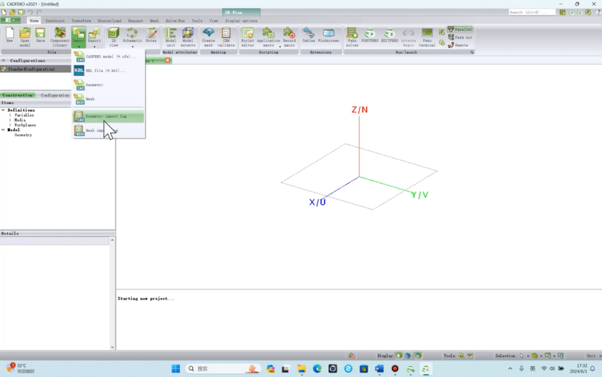The image size is (602, 377).
Task: Open the Windscreen tool
Action: pos(329,35)
